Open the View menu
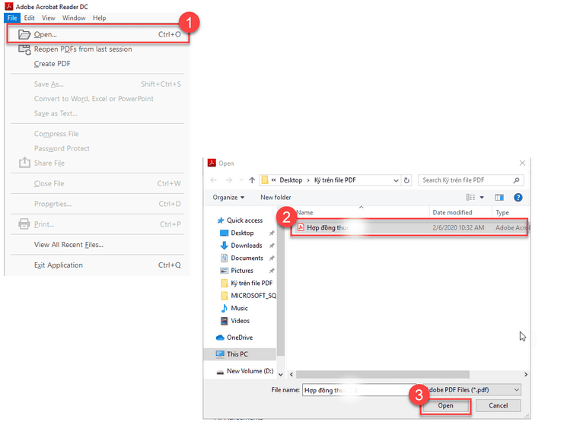This screenshot has height=422, width=583. coord(49,17)
